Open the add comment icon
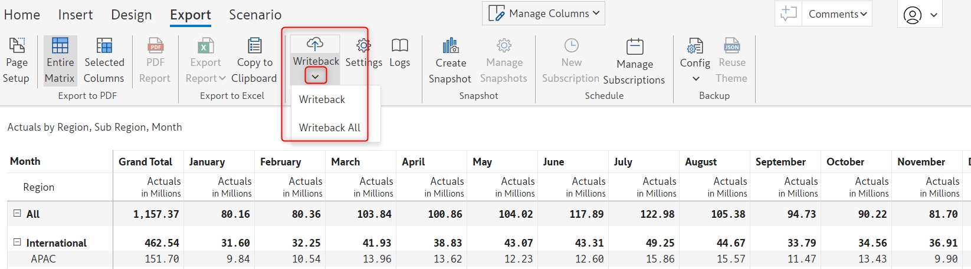This screenshot has height=269, width=971. tap(788, 14)
